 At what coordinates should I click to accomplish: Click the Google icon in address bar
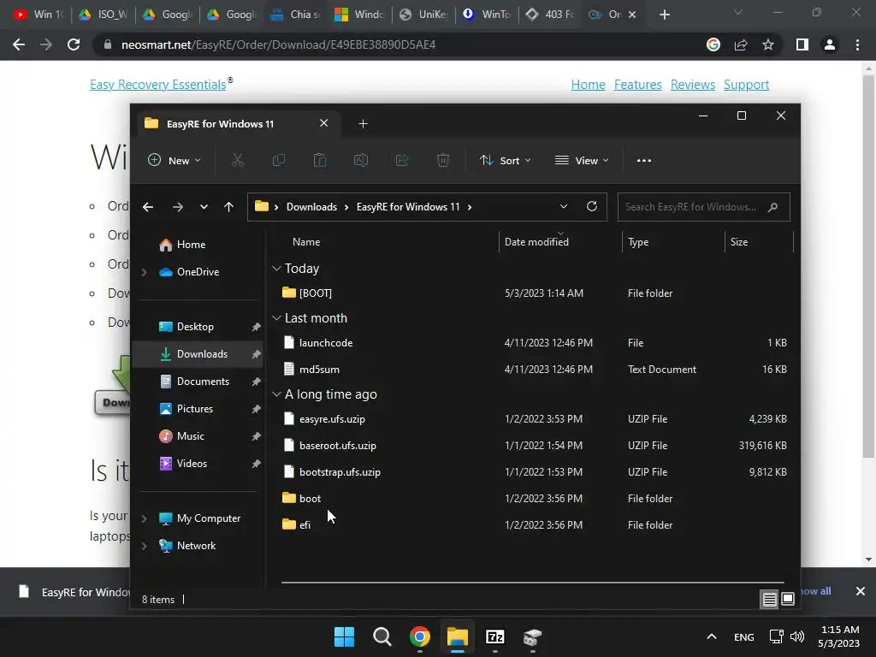pos(713,44)
